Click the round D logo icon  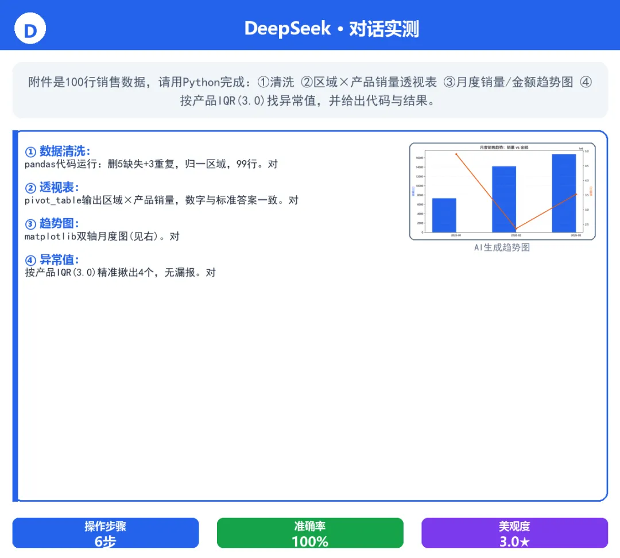click(x=30, y=29)
